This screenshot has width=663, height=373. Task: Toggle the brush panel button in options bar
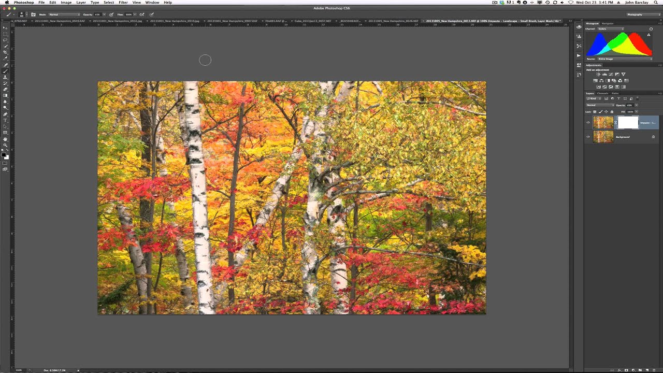click(x=33, y=15)
